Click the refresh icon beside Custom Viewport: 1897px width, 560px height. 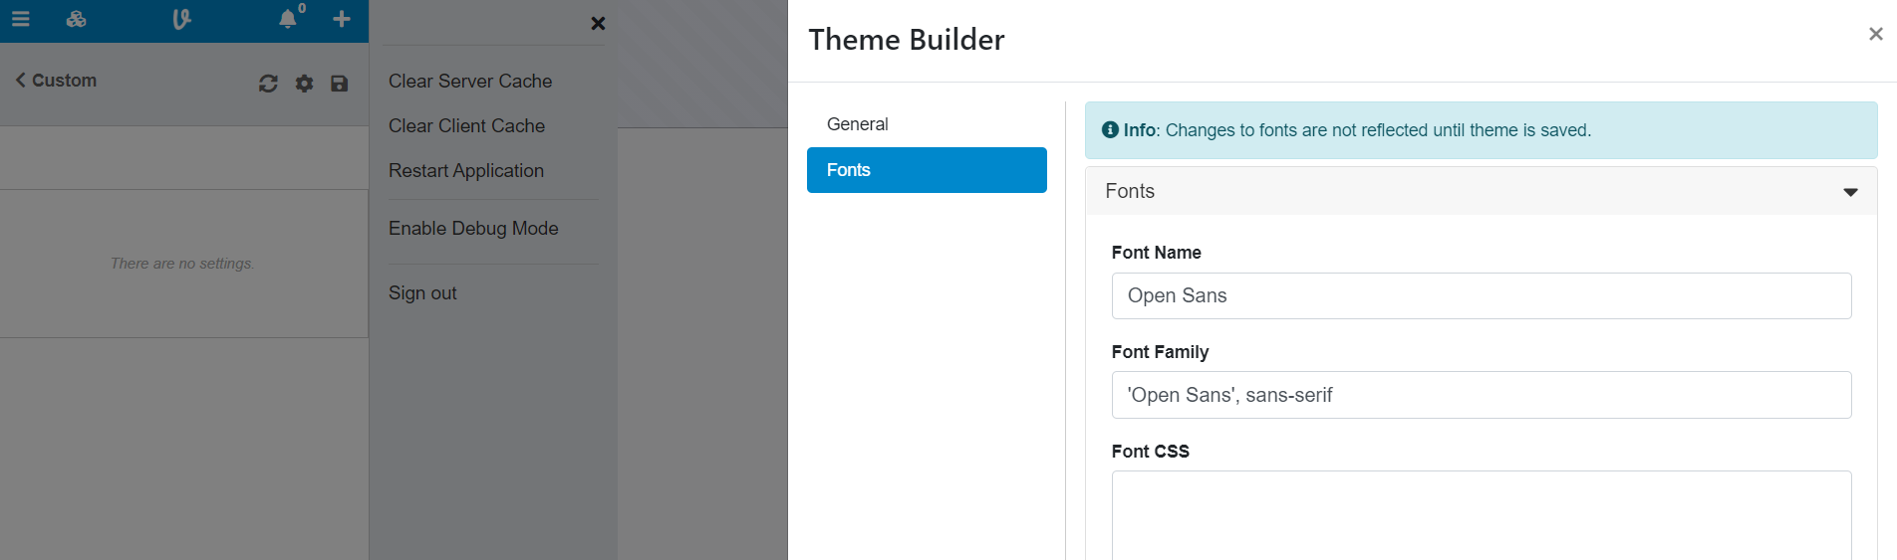pyautogui.click(x=268, y=84)
